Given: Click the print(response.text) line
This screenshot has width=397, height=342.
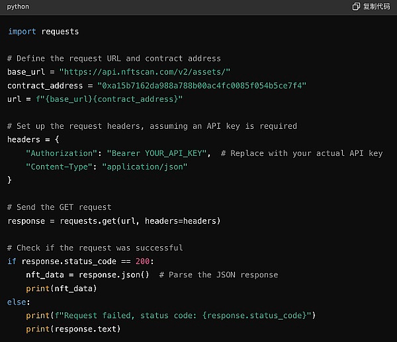Looking at the screenshot, I should point(73,329).
